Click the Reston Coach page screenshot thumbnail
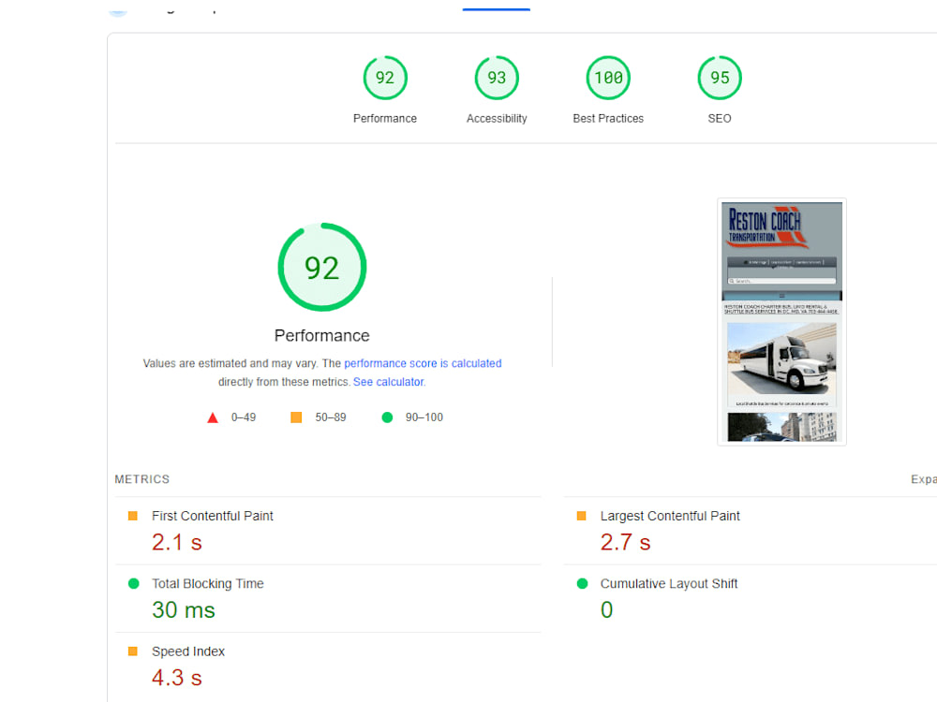937x702 pixels. (x=781, y=322)
